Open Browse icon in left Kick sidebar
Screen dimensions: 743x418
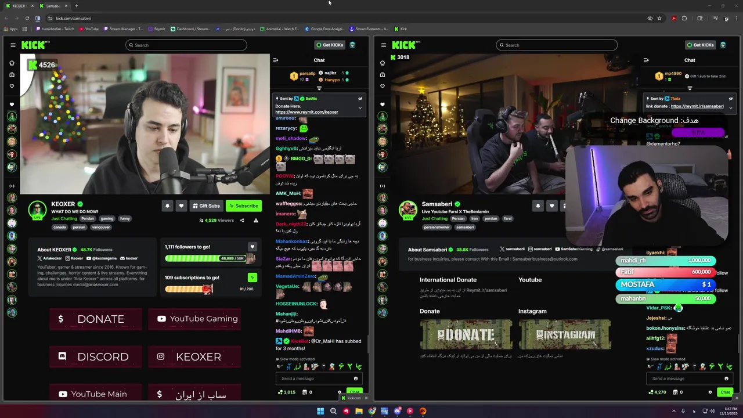point(12,74)
